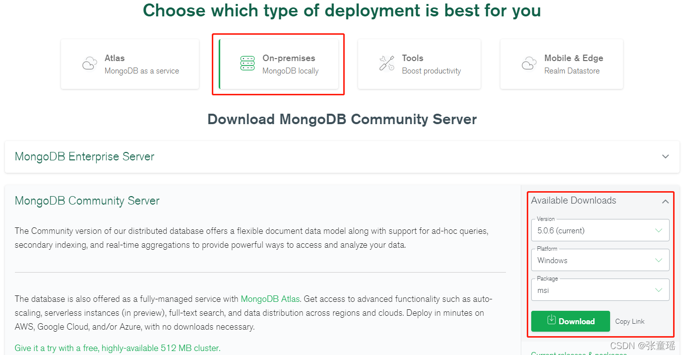Expand the MongoDB Enterprise Server section
Screen dimensions: 683x355
tap(665, 156)
